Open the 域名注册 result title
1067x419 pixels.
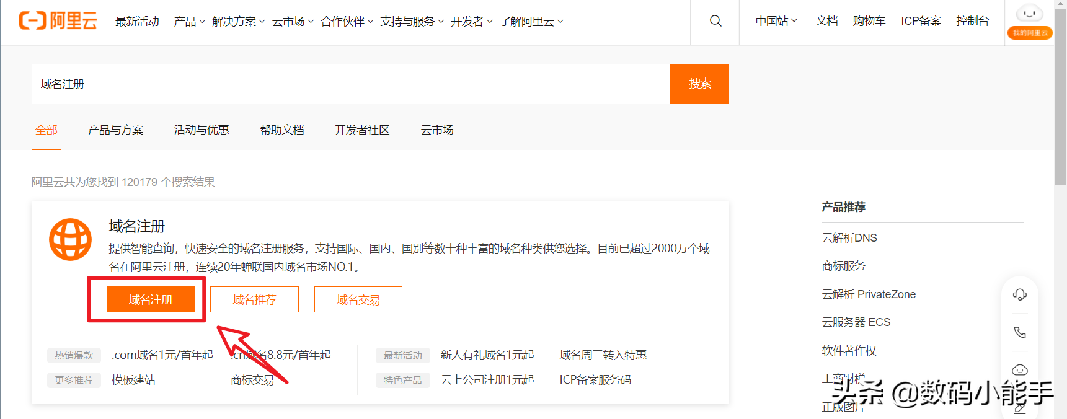coord(137,226)
